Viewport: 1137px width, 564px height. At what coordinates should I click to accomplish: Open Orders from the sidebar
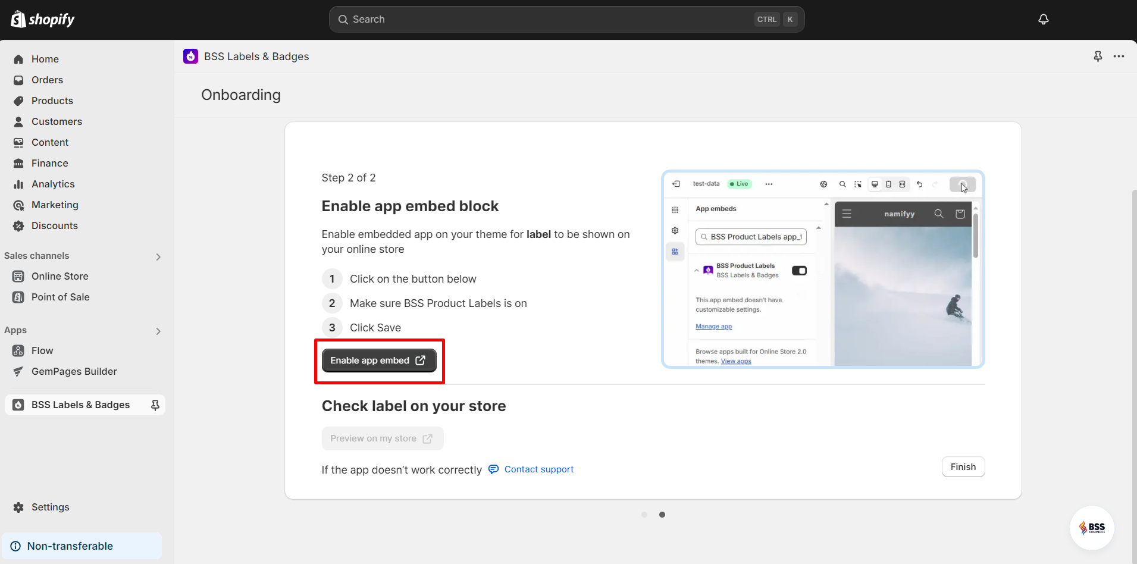click(x=47, y=80)
